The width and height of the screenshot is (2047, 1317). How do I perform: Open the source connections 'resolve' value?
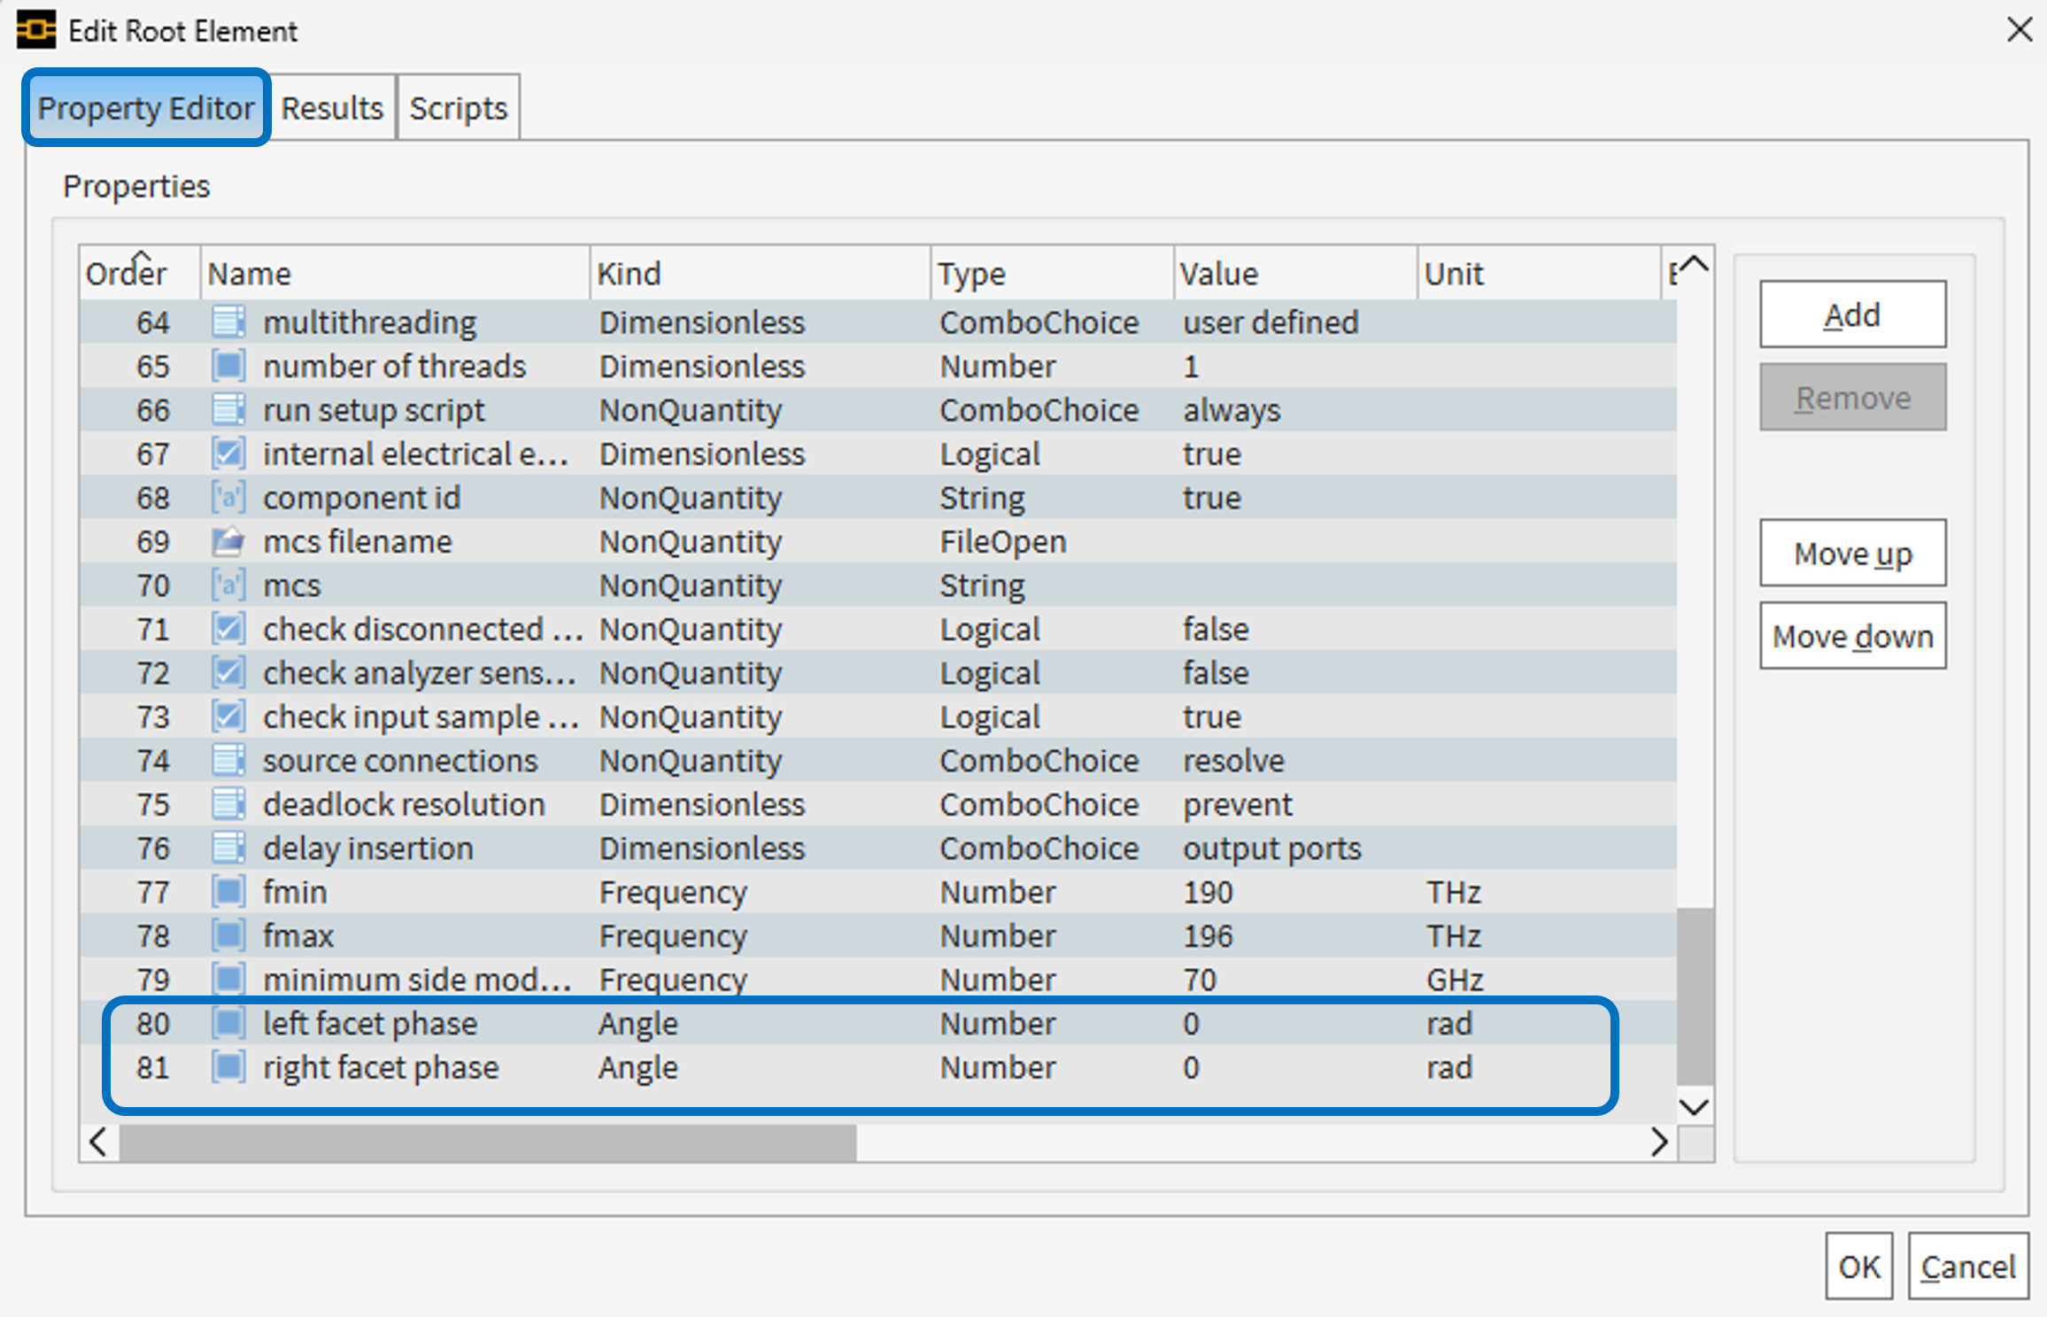[x=1233, y=761]
